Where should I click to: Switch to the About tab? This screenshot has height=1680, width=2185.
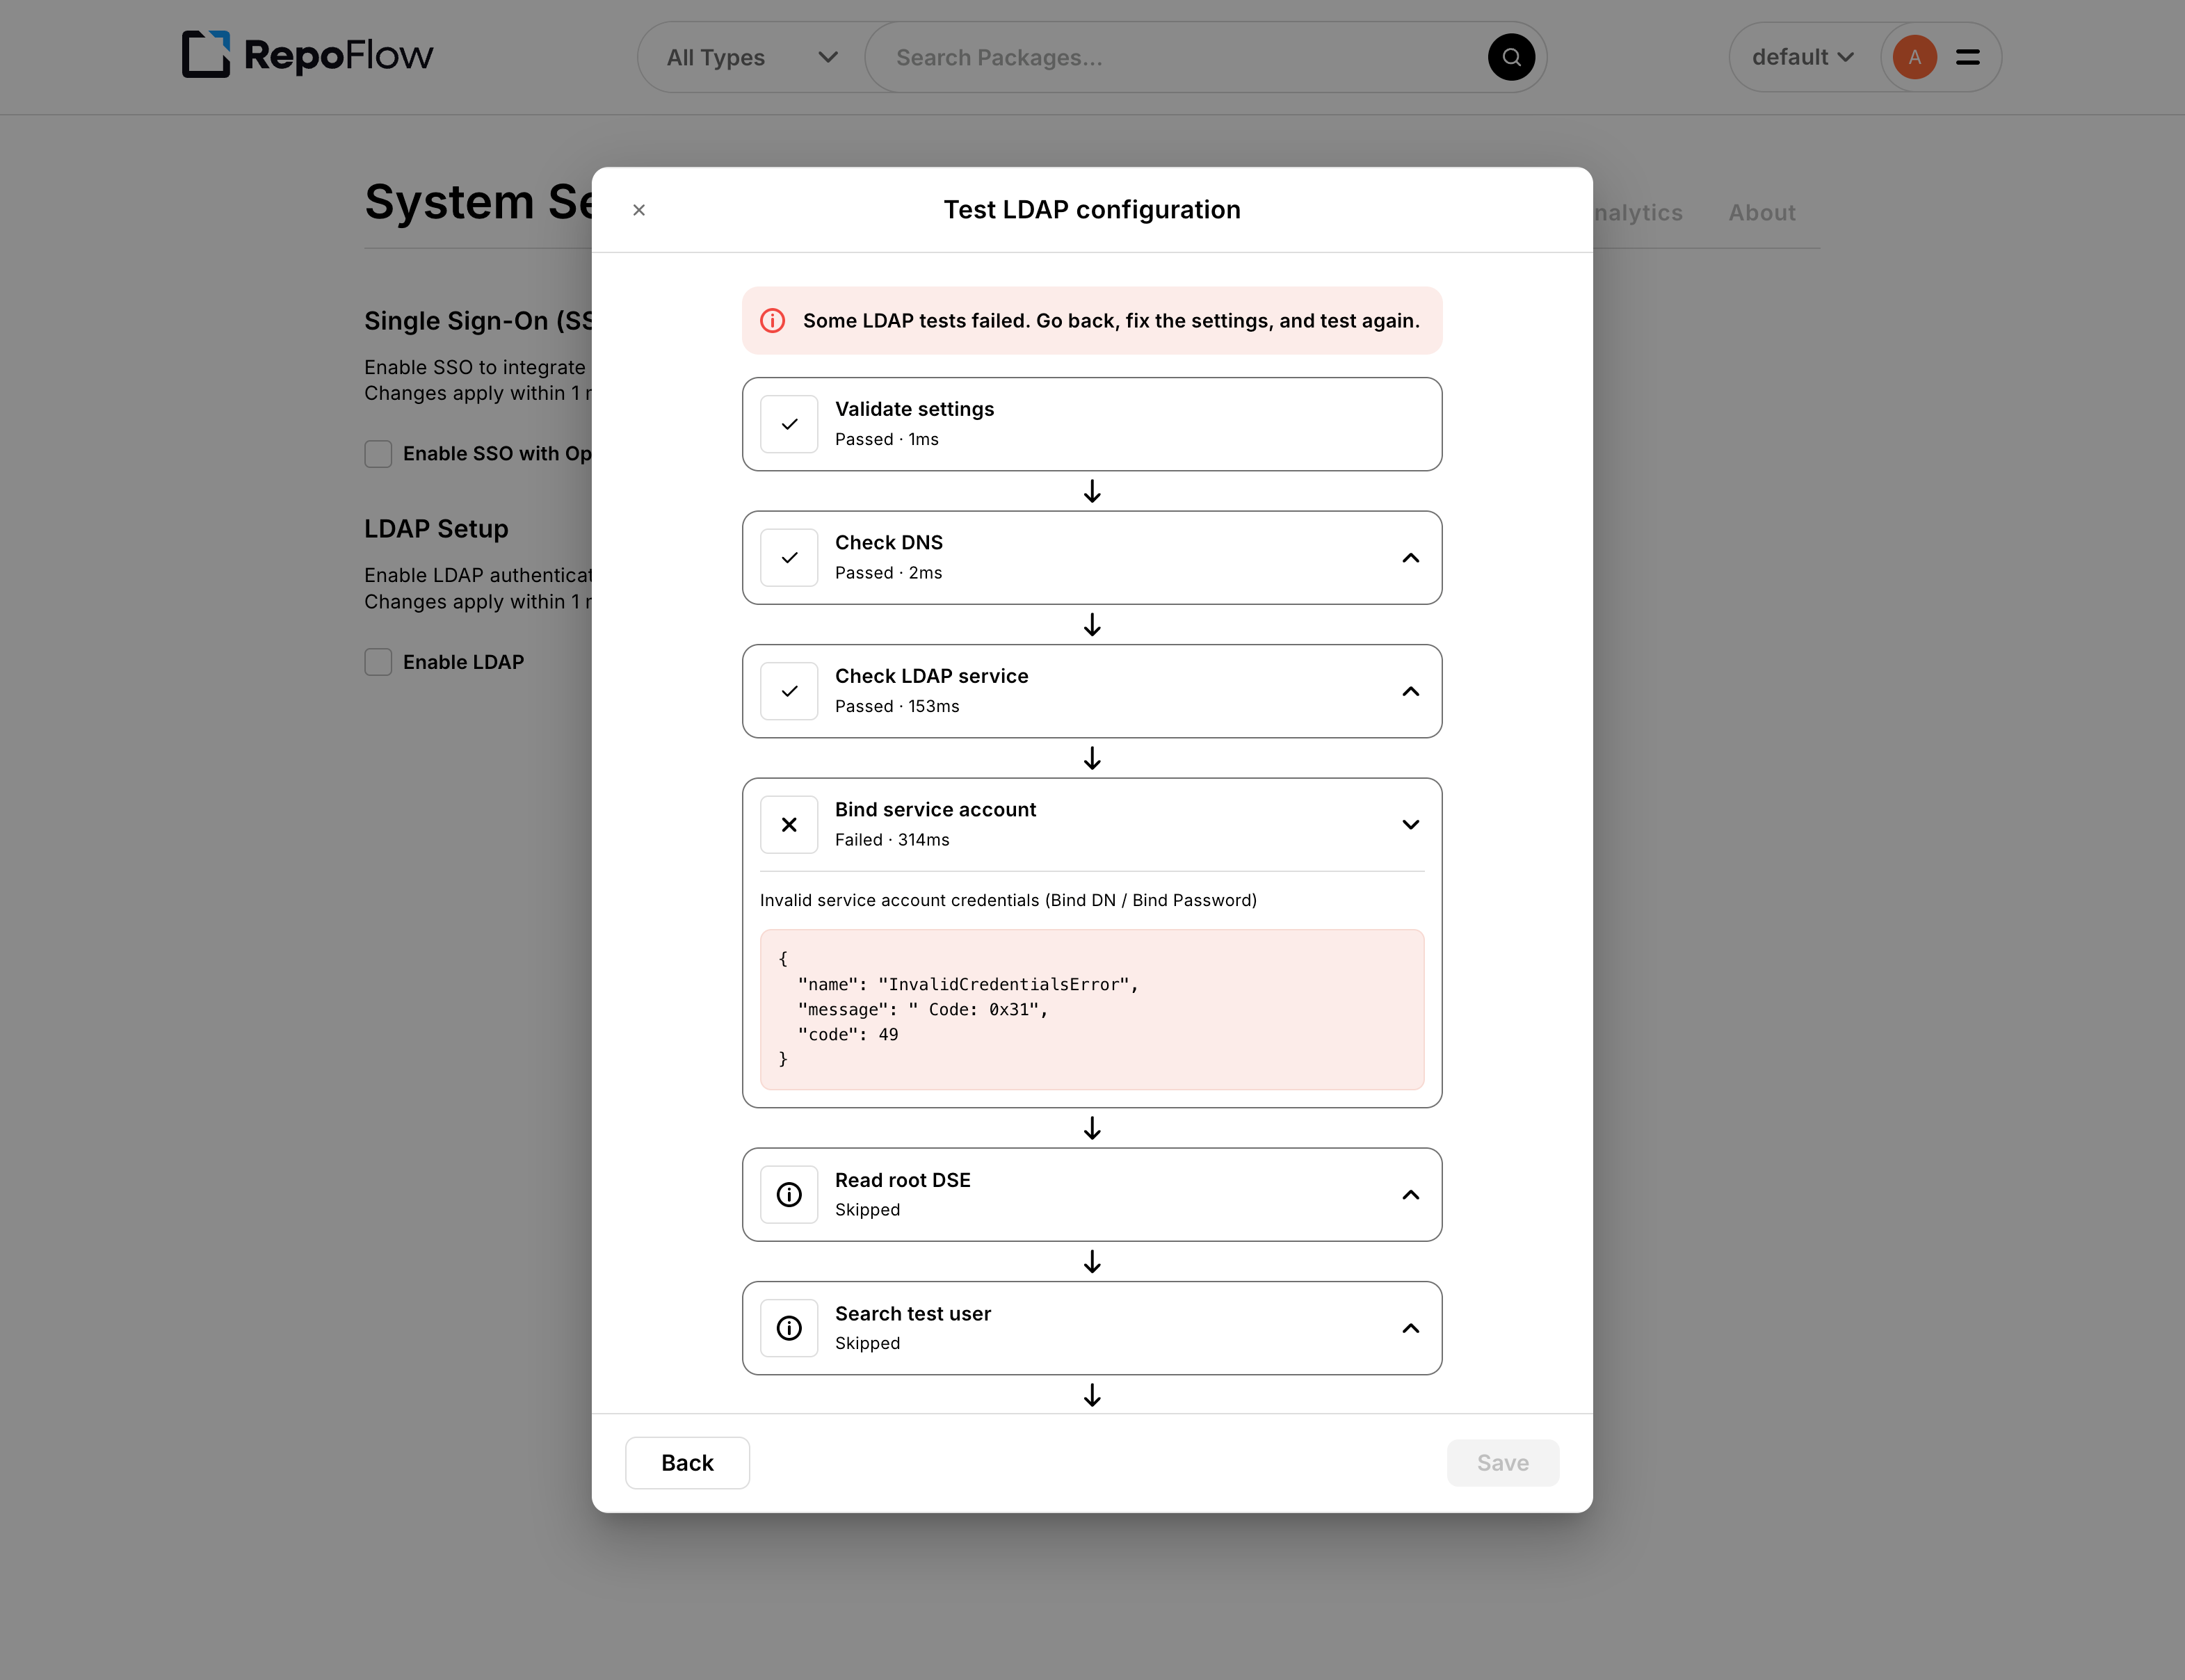click(x=1762, y=212)
